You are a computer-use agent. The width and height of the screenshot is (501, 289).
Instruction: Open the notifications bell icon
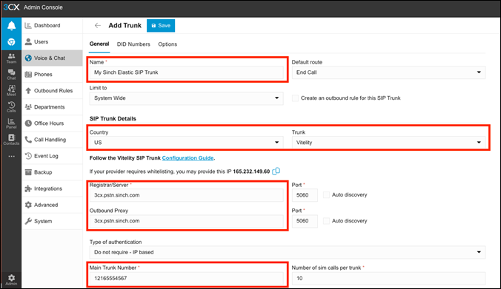pos(11,25)
